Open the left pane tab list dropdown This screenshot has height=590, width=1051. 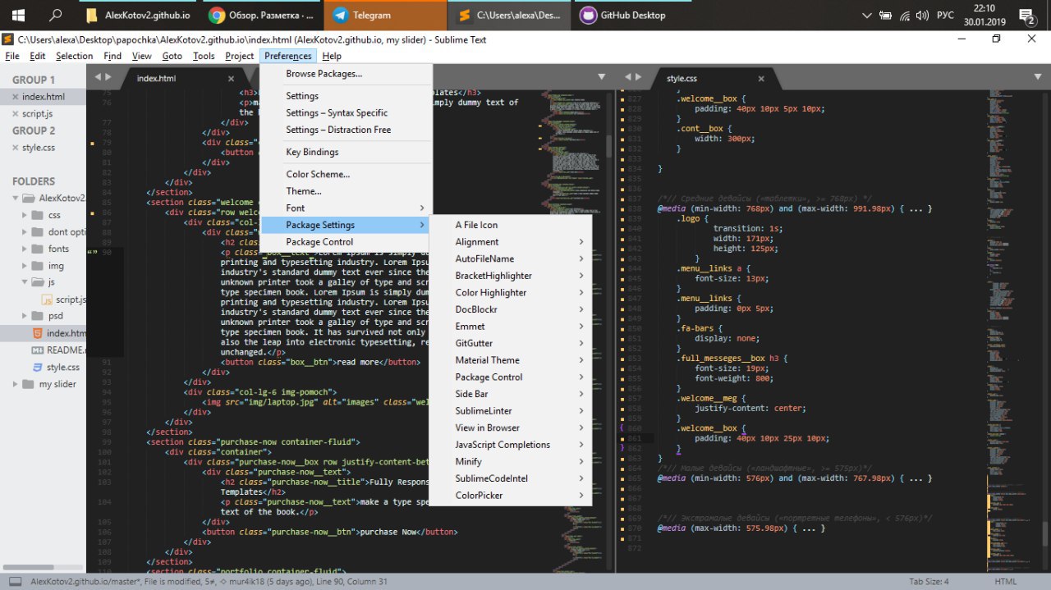[601, 77]
